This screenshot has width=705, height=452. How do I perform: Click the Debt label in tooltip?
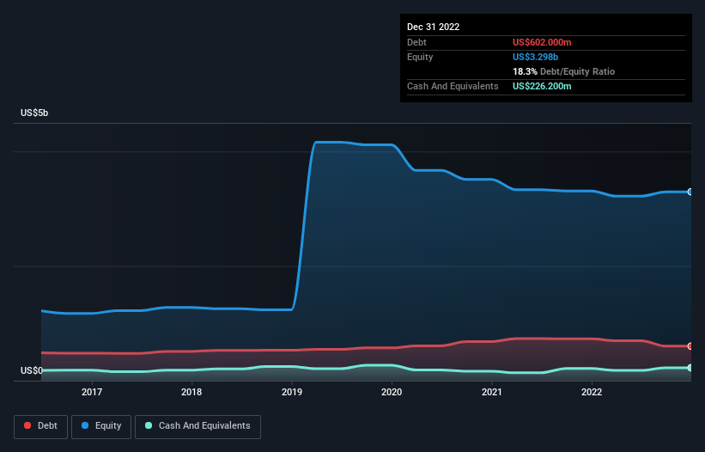pos(416,42)
